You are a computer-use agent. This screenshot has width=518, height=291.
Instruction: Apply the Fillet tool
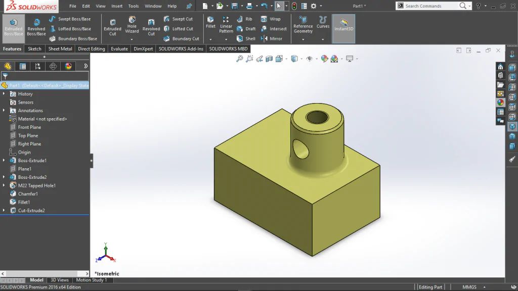pyautogui.click(x=210, y=22)
